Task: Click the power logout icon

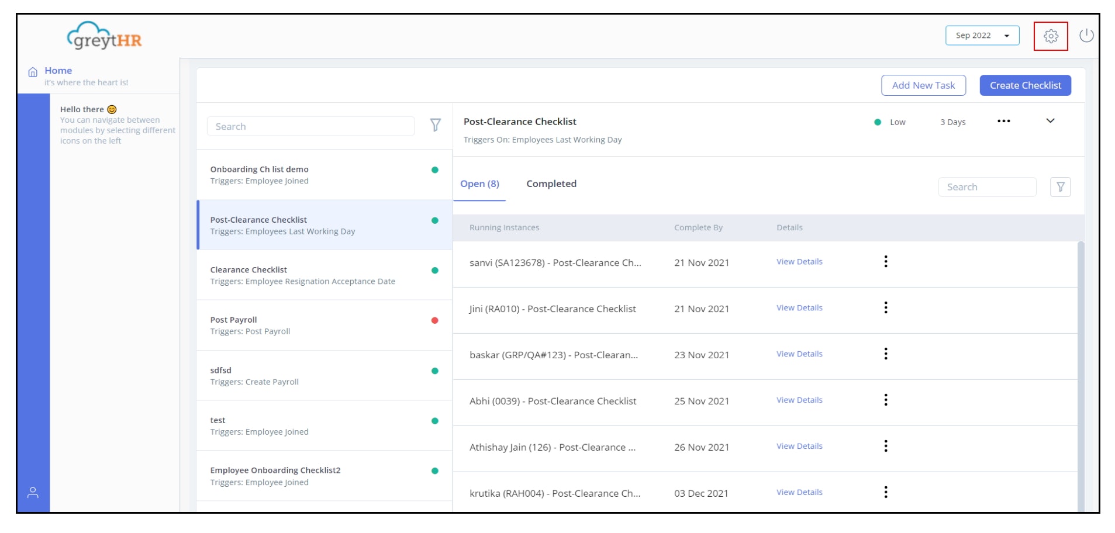Action: pyautogui.click(x=1086, y=36)
